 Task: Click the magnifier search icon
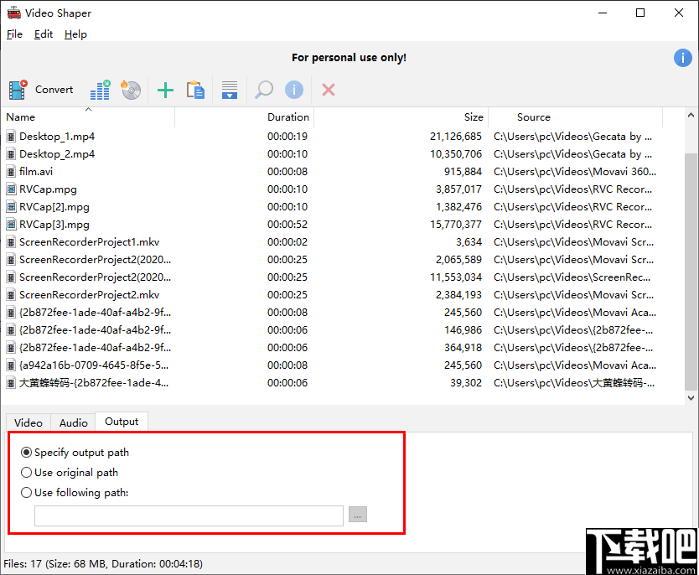[x=264, y=90]
